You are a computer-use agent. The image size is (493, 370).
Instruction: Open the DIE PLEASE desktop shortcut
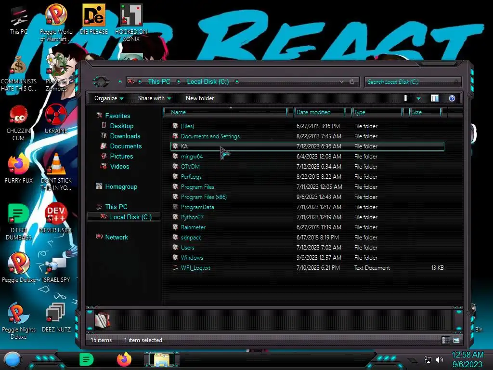pyautogui.click(x=94, y=19)
